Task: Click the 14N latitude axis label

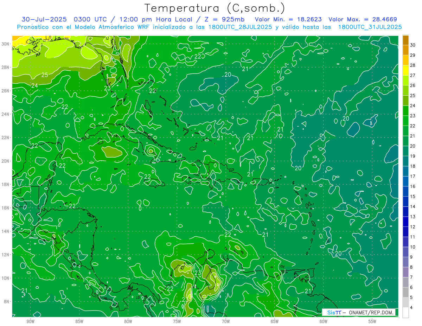Action: [x=5, y=231]
